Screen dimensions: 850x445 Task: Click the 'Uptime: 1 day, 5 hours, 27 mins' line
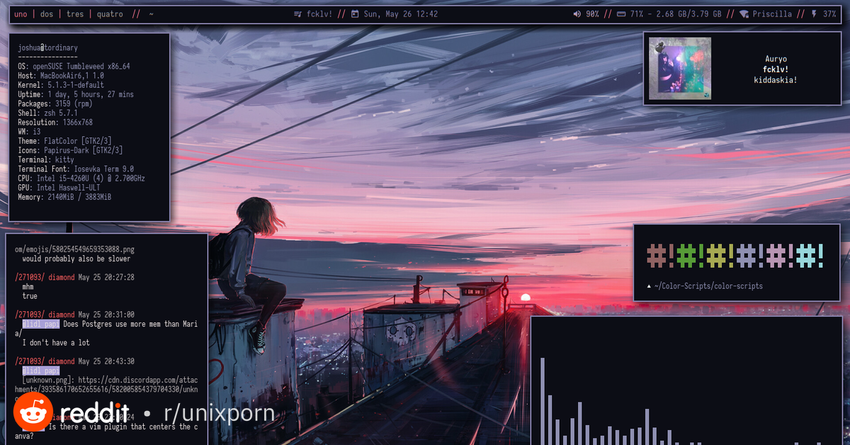click(x=76, y=94)
